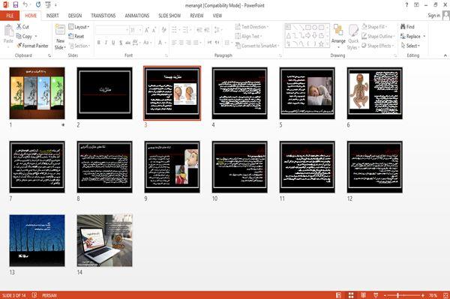Screen dimensions: 450x299
Task: Click Sign in link
Action: (x=433, y=16)
